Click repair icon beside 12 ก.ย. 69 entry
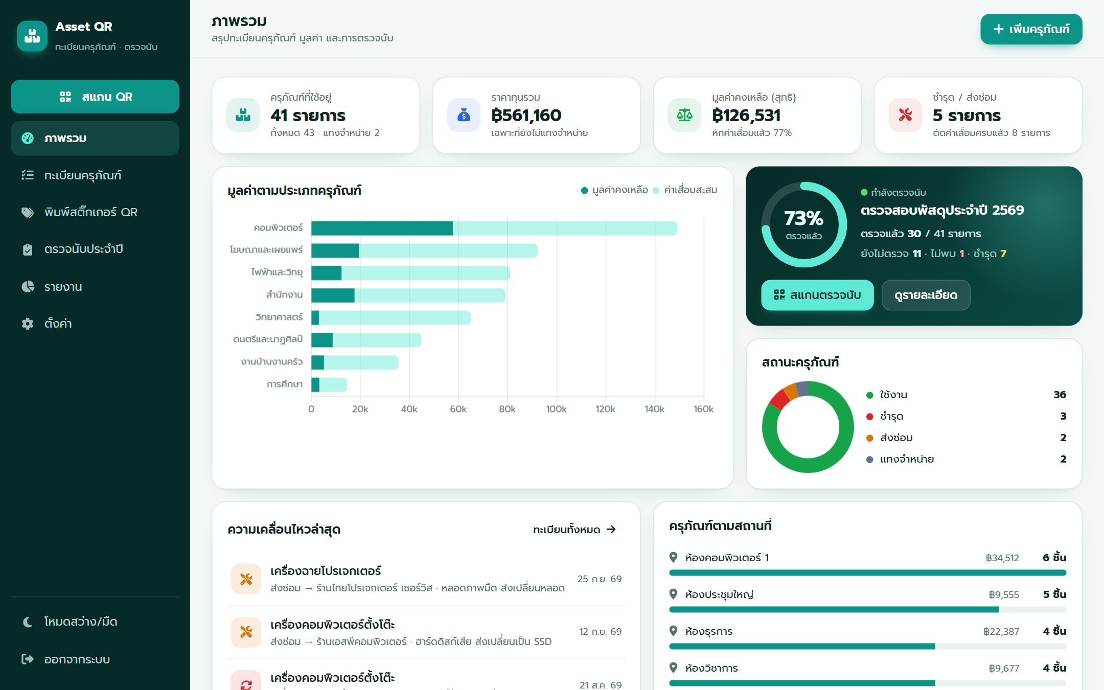The width and height of the screenshot is (1104, 690). coord(246,632)
